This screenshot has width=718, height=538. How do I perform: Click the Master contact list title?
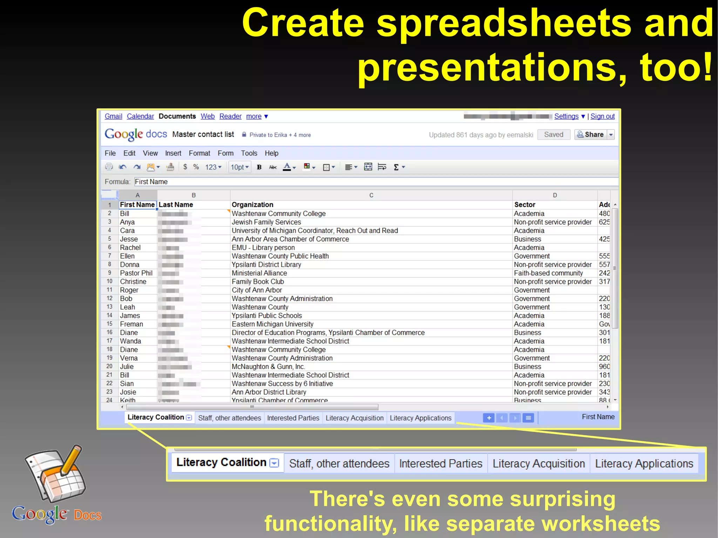click(203, 134)
